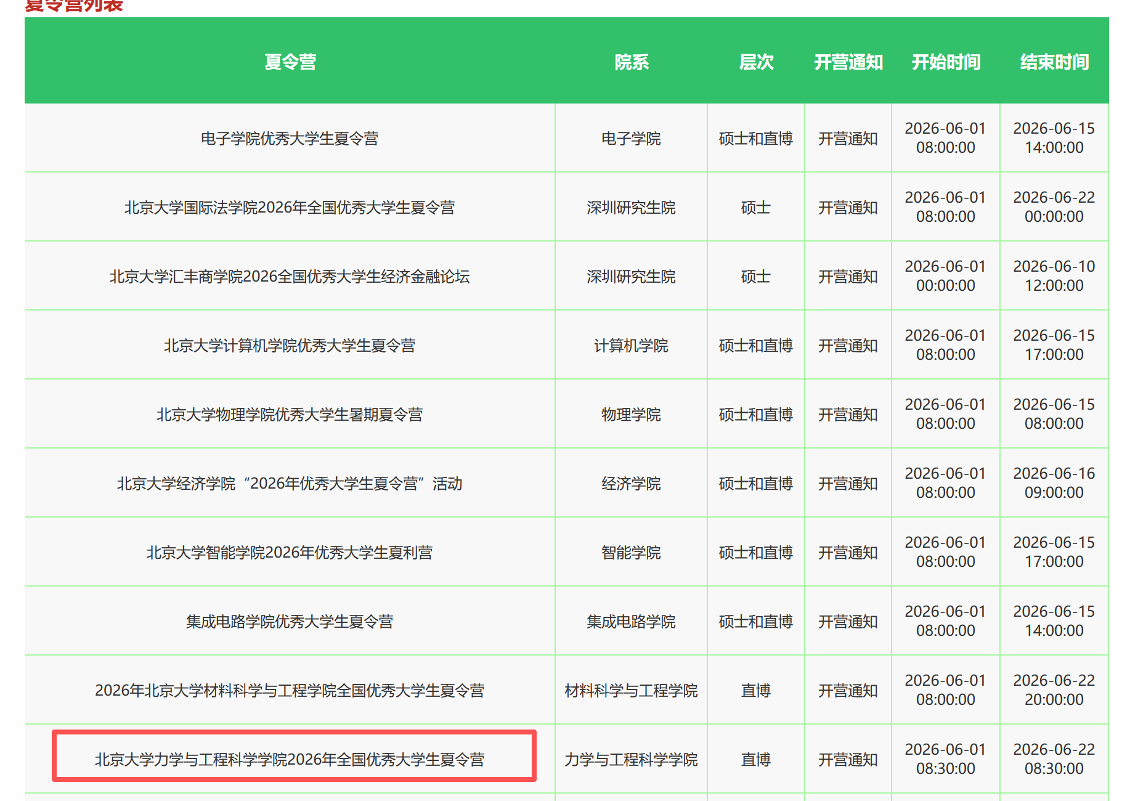
Task: Click the 结束时间 column header
Action: (x=1054, y=62)
